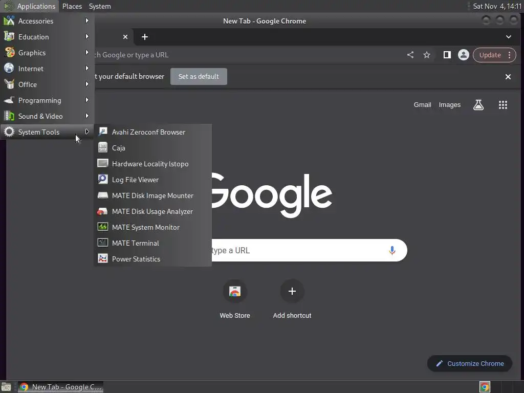Close the current Chrome tab
Screen dimensions: 524x393
click(125, 37)
